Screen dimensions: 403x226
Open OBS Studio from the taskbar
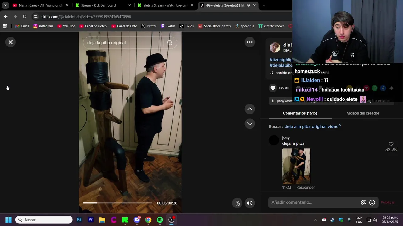[171, 220]
